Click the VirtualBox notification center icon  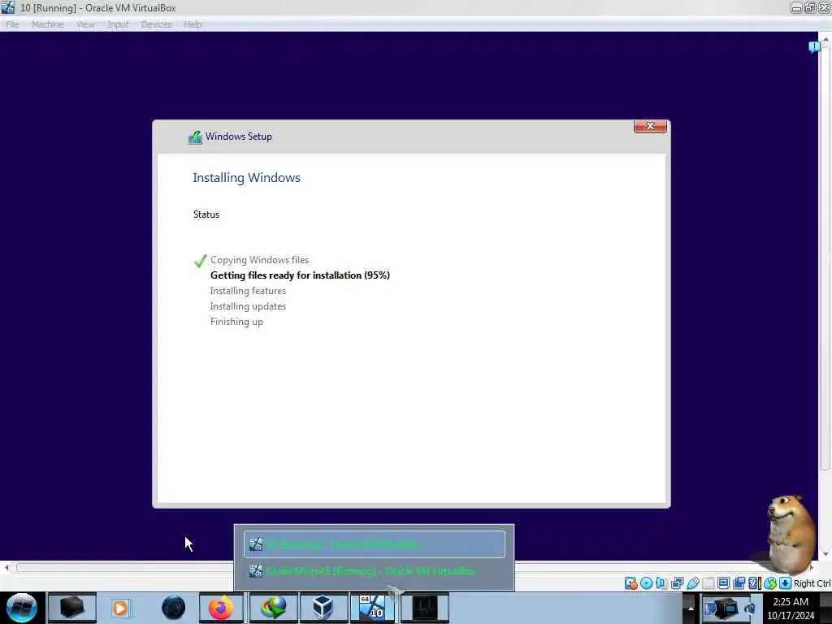pyautogui.click(x=814, y=47)
